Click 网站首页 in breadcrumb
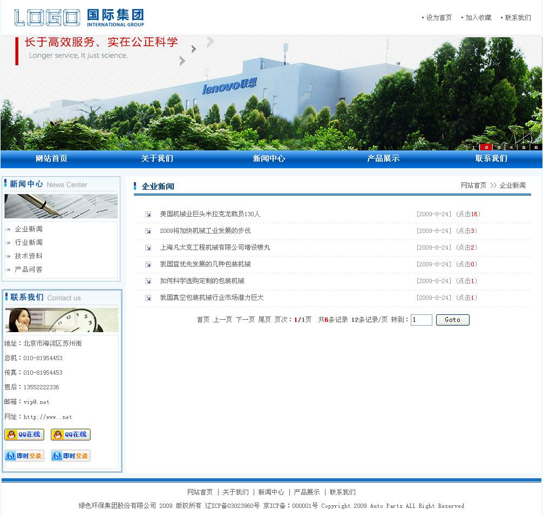 click(x=473, y=185)
